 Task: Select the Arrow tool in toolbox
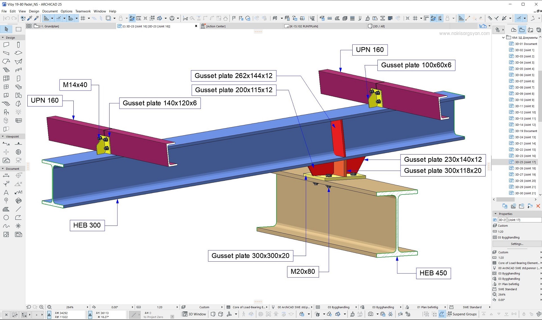(6, 29)
